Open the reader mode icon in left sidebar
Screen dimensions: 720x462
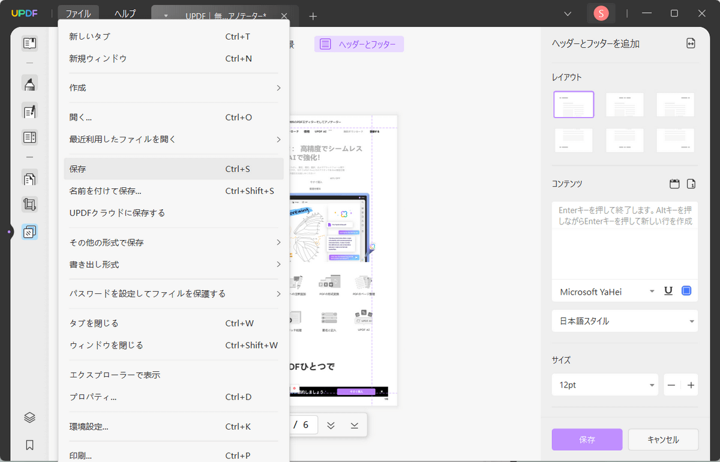(29, 43)
